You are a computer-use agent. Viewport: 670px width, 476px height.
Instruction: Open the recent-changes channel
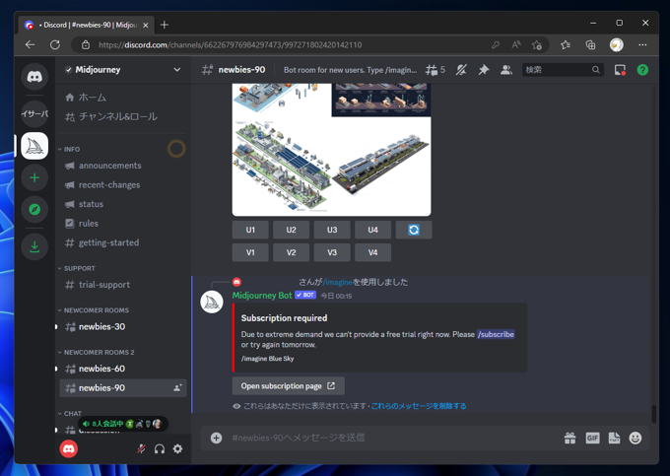pyautogui.click(x=123, y=185)
